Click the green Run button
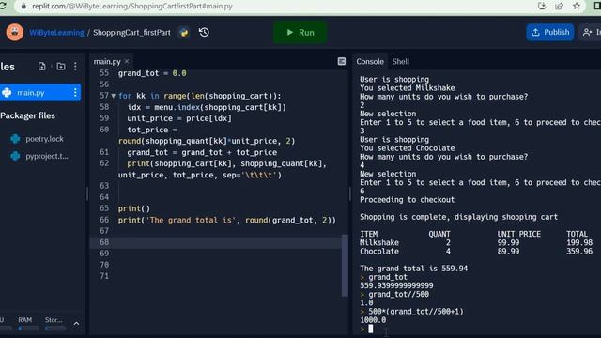Screen dimensions: 601x338 pyautogui.click(x=300, y=33)
